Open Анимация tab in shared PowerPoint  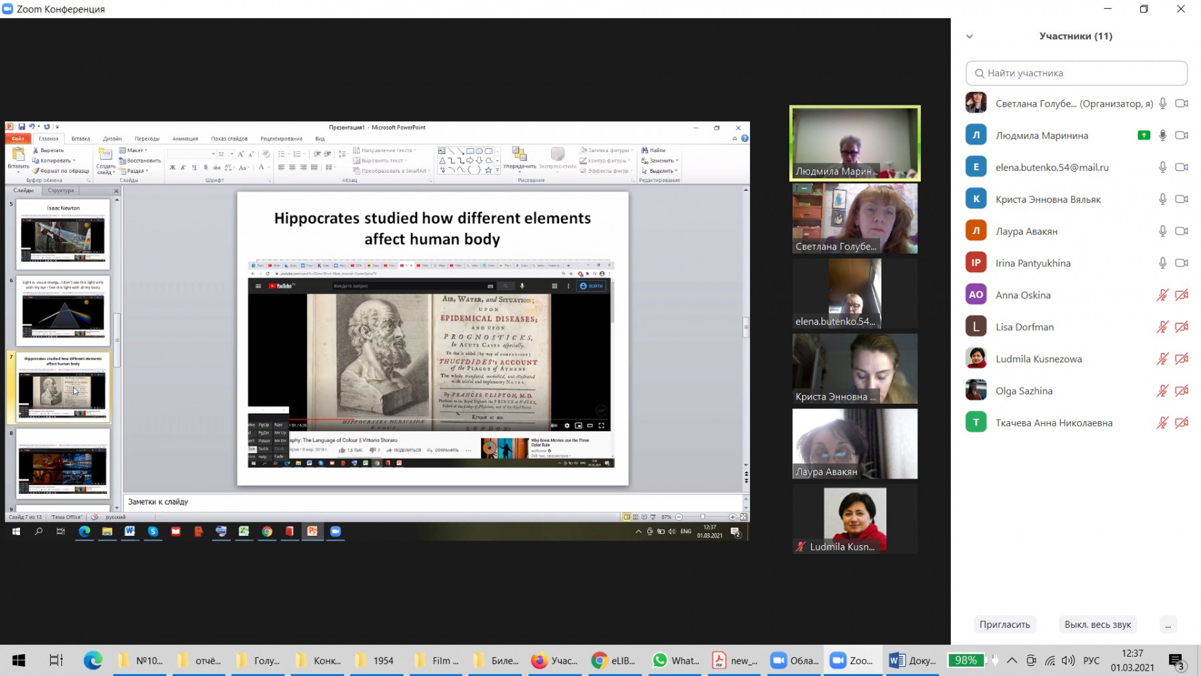coord(185,139)
